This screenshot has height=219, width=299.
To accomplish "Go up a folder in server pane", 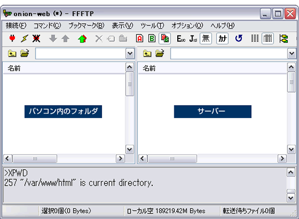I will tap(147, 53).
